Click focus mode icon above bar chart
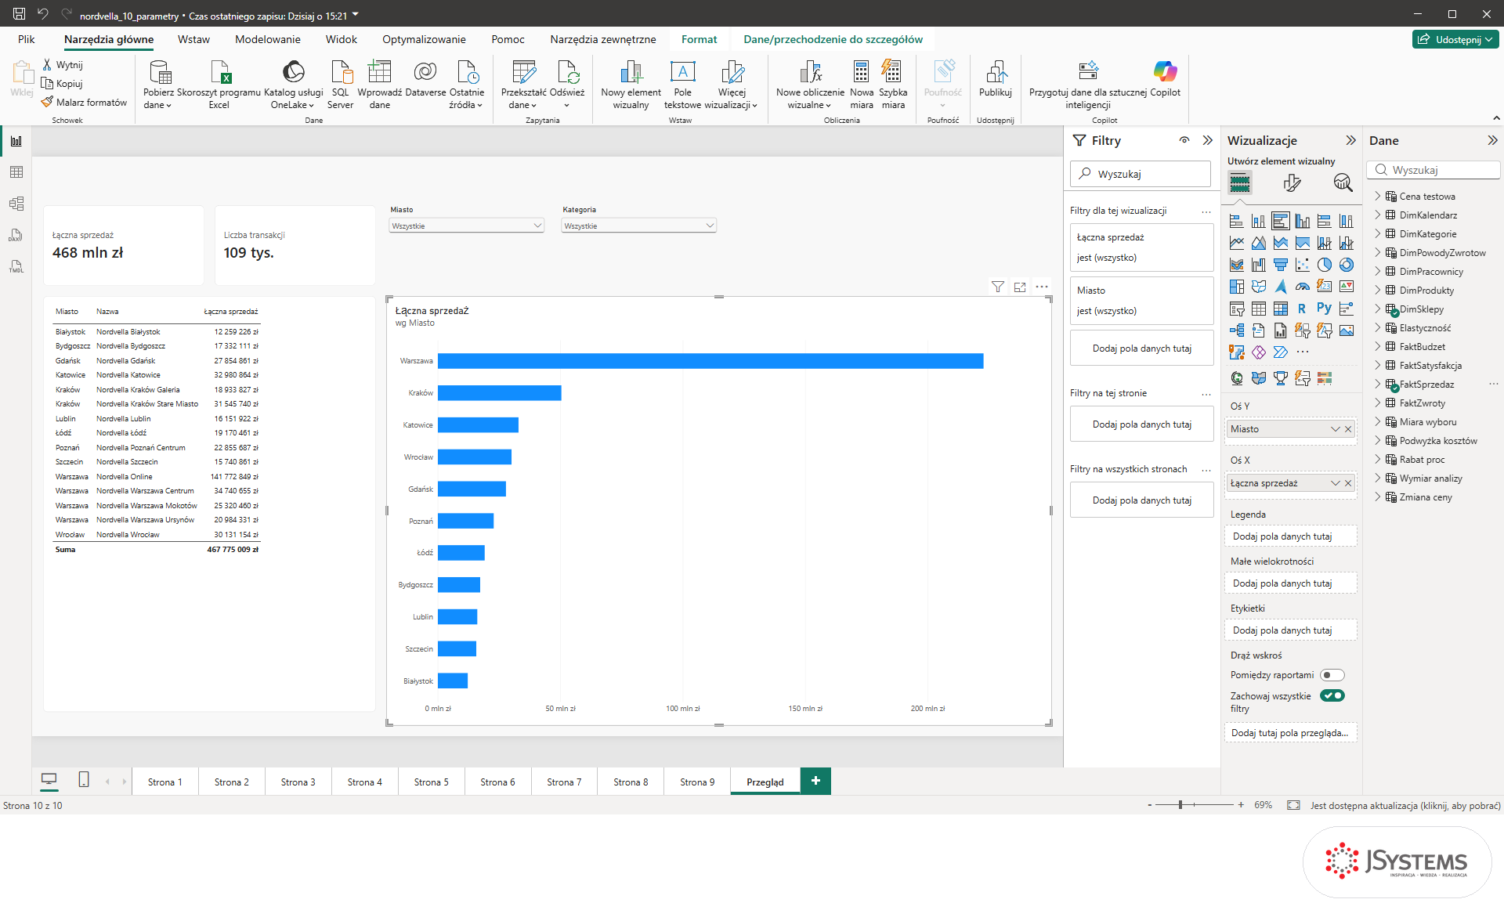Screen dimensions: 1504x910 1020,287
